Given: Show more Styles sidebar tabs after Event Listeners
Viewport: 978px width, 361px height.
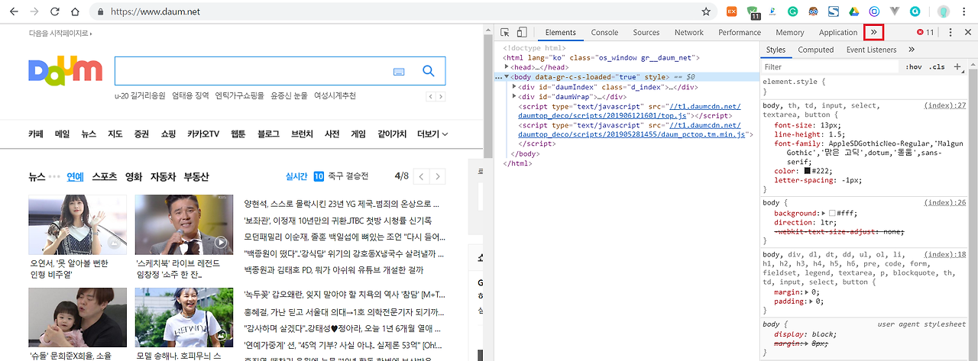Looking at the screenshot, I should point(912,50).
